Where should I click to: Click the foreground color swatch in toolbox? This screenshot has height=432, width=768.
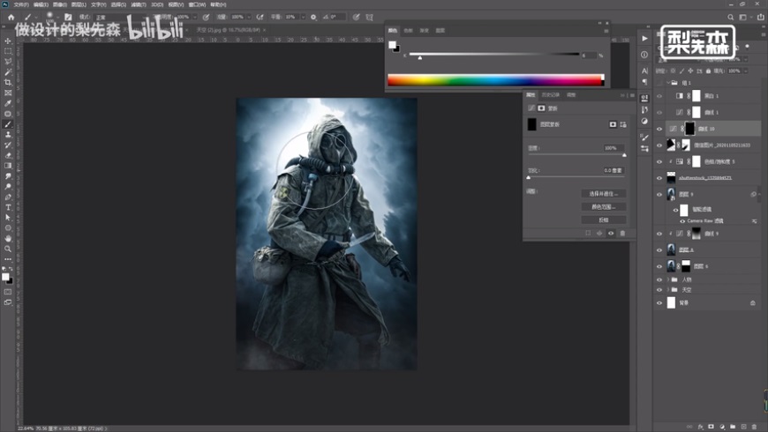[x=5, y=277]
